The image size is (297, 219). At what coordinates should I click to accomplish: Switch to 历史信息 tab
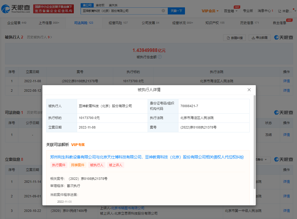(x=250, y=23)
